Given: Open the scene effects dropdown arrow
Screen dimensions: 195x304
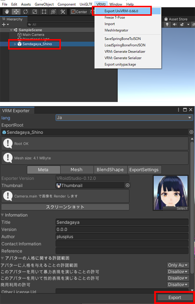Looking at the screenshot, I should pyautogui.click(x=188, y=25).
